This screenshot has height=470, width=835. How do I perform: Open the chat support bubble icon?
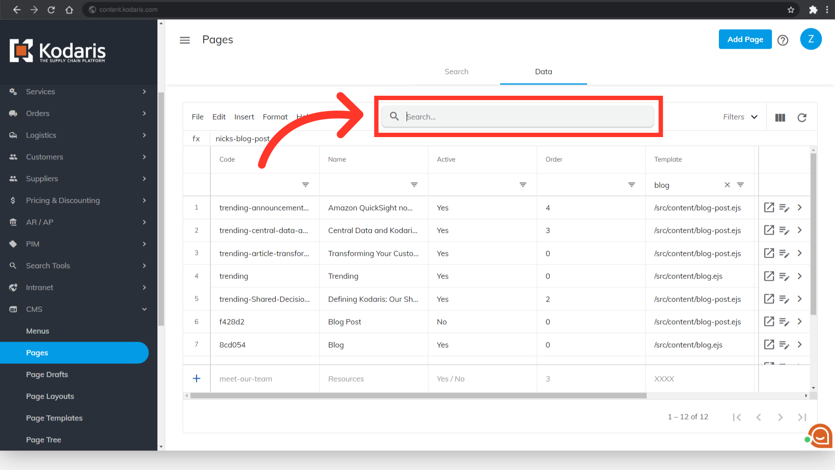[x=820, y=436]
